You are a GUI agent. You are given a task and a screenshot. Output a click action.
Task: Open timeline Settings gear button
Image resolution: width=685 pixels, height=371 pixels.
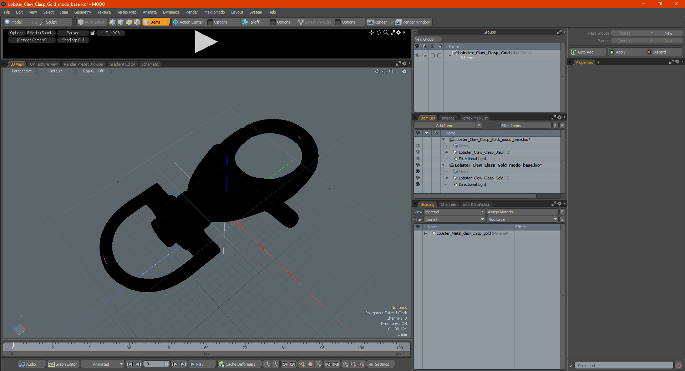tap(381, 364)
